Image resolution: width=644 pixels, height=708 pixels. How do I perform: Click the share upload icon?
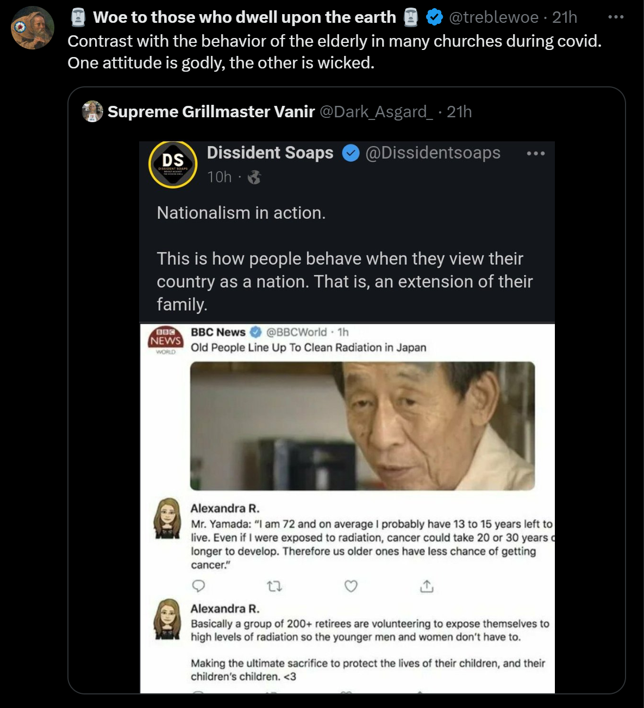coord(427,586)
